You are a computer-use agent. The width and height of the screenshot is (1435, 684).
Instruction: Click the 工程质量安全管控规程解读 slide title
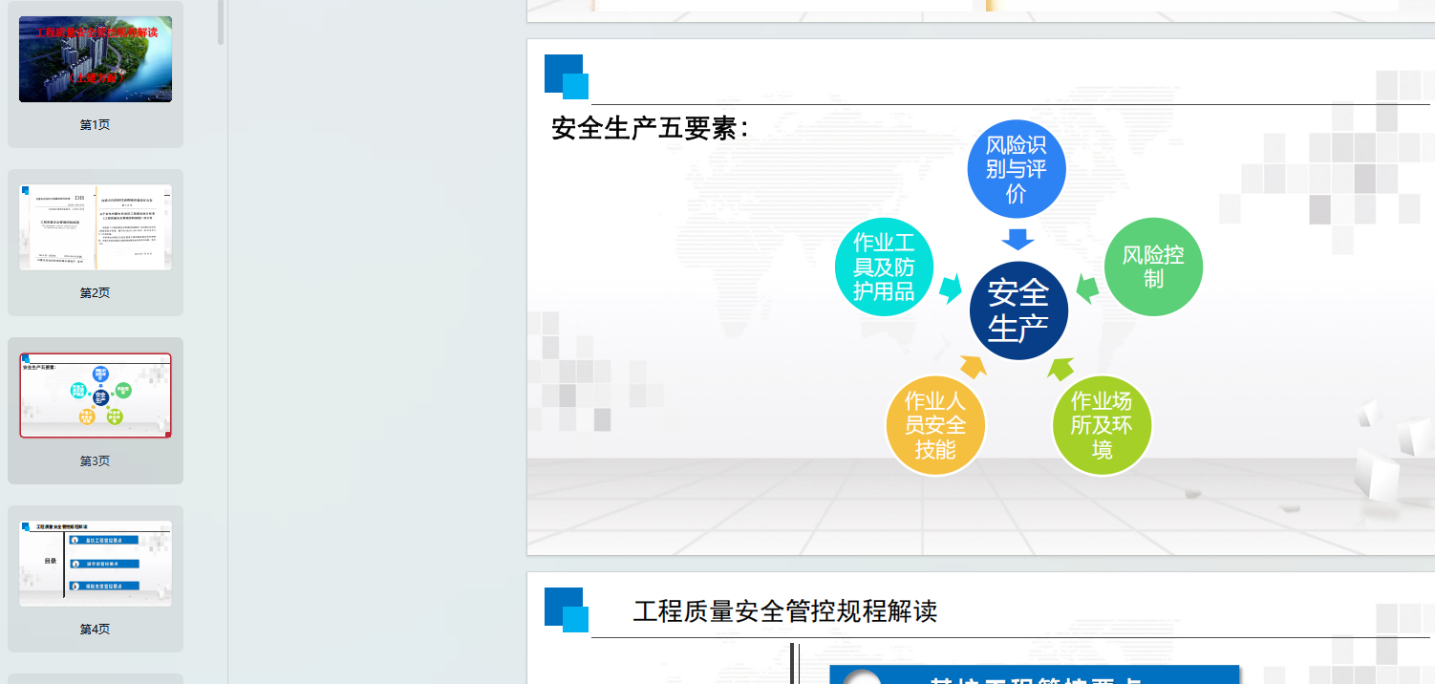784,611
